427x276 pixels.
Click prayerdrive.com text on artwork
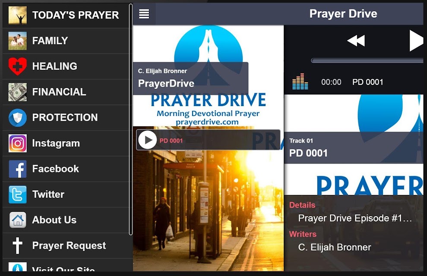pyautogui.click(x=207, y=122)
